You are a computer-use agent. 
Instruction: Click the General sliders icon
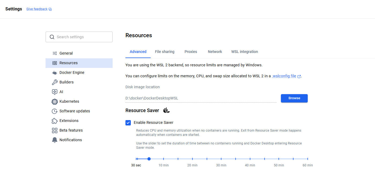(x=55, y=53)
